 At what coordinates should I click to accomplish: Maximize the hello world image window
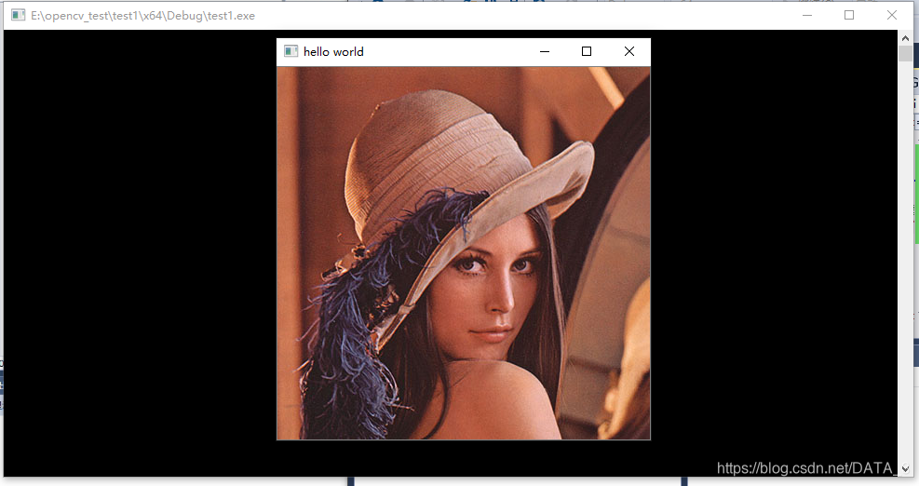coord(586,51)
